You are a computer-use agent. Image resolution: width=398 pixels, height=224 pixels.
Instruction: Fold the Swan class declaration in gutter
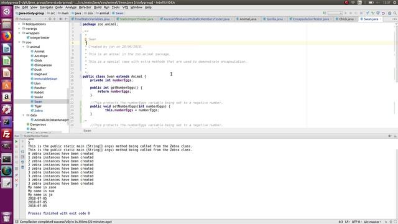tap(81, 77)
